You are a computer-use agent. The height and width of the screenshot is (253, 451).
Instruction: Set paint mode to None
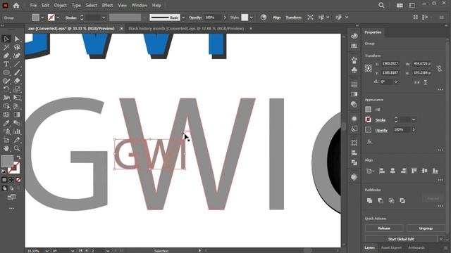tap(18, 180)
